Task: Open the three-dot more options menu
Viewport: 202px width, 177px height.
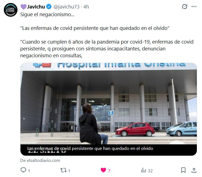Action: (x=194, y=7)
